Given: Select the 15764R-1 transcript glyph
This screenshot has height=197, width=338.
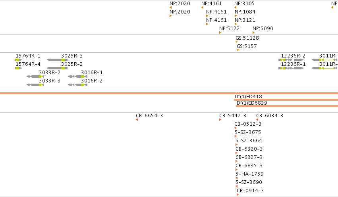Looking at the screenshot, I should coord(18,60).
